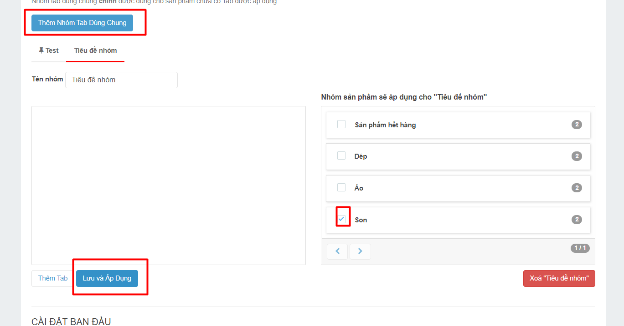Click Thêm Nhóm Tab Dùng Chung button
Screen dimensions: 624x326
82,23
